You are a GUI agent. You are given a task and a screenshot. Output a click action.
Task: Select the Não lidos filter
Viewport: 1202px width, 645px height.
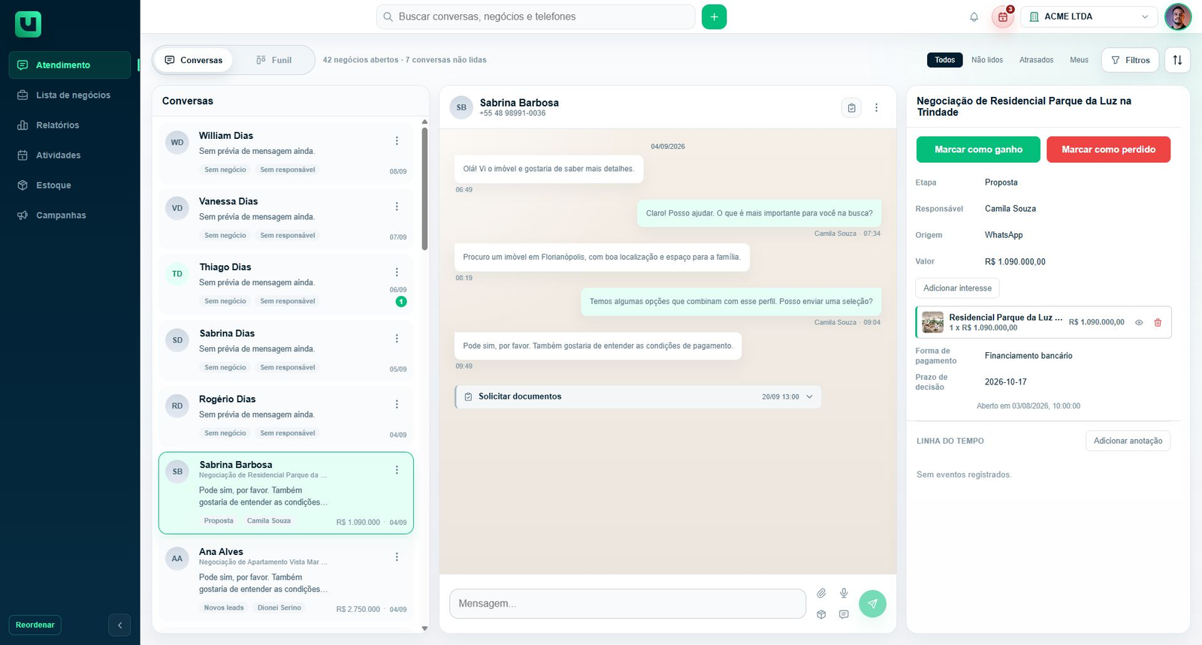coord(987,60)
